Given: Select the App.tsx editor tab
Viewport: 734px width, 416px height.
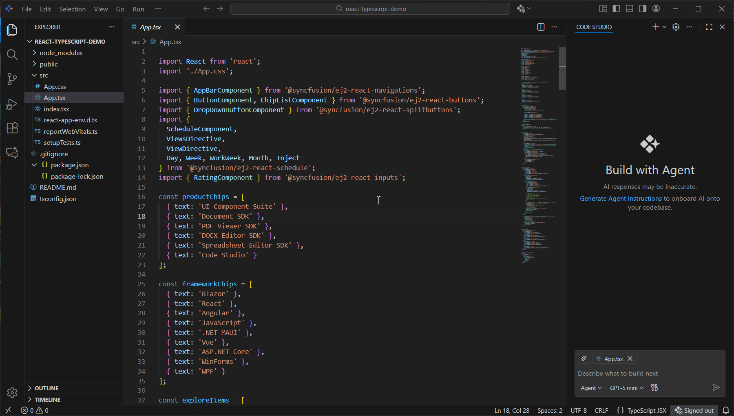Looking at the screenshot, I should coord(150,27).
